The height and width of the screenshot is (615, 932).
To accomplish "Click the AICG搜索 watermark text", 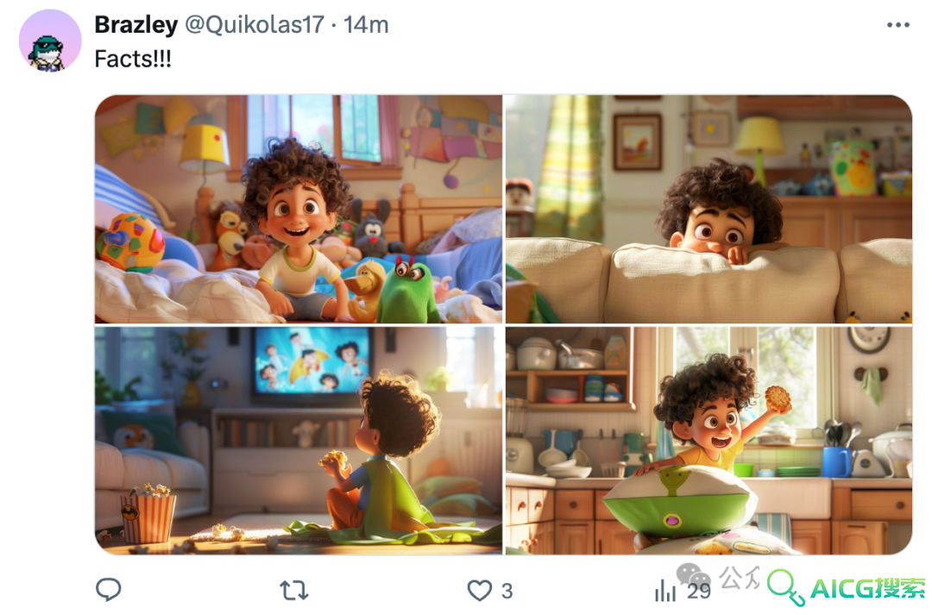I will (x=868, y=588).
